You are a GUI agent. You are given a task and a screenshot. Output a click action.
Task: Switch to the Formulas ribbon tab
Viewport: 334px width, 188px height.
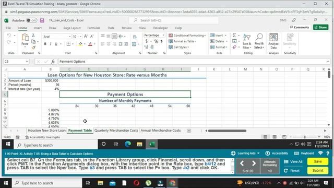(94, 28)
